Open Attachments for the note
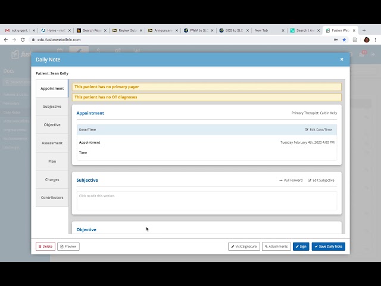This screenshot has width=381, height=286. pyautogui.click(x=276, y=246)
